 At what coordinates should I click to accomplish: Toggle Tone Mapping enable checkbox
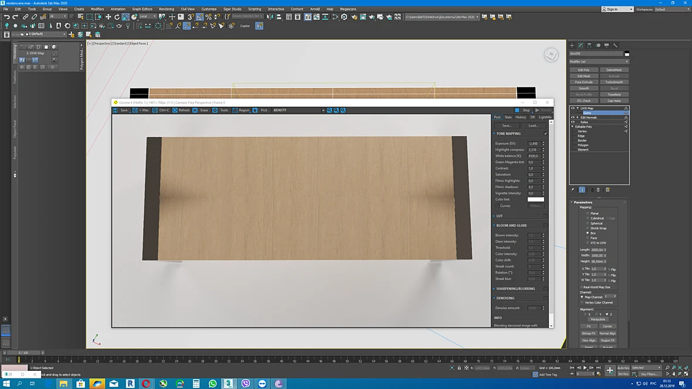point(545,134)
